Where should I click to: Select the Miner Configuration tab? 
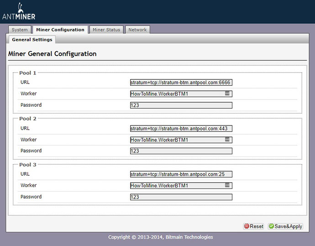[x=60, y=30]
